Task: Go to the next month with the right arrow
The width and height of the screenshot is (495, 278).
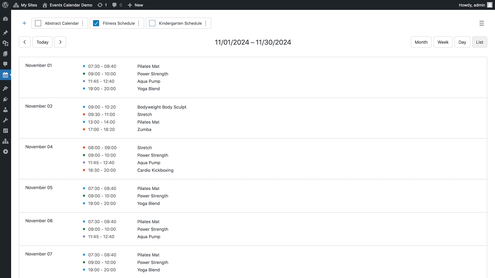Action: coord(60,42)
